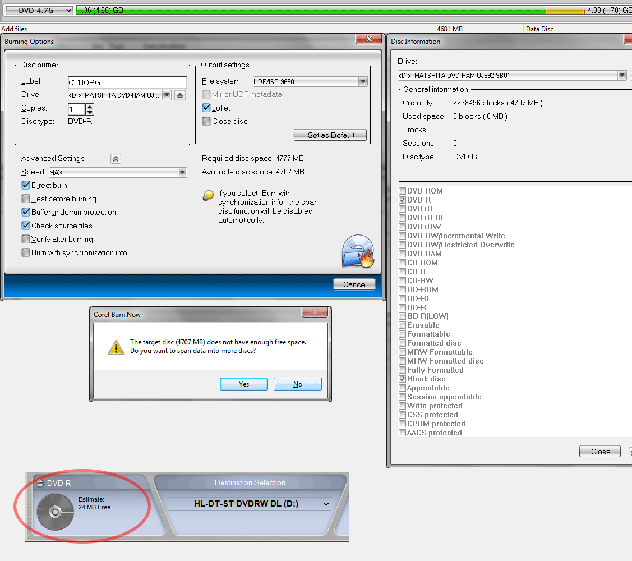Click No in the Corel Burn.Now dialog

pyautogui.click(x=298, y=384)
